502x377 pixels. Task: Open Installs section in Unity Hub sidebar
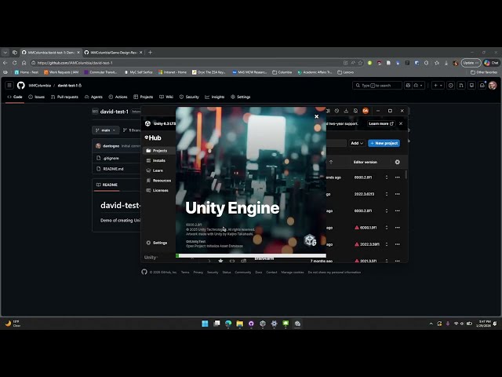pos(158,160)
